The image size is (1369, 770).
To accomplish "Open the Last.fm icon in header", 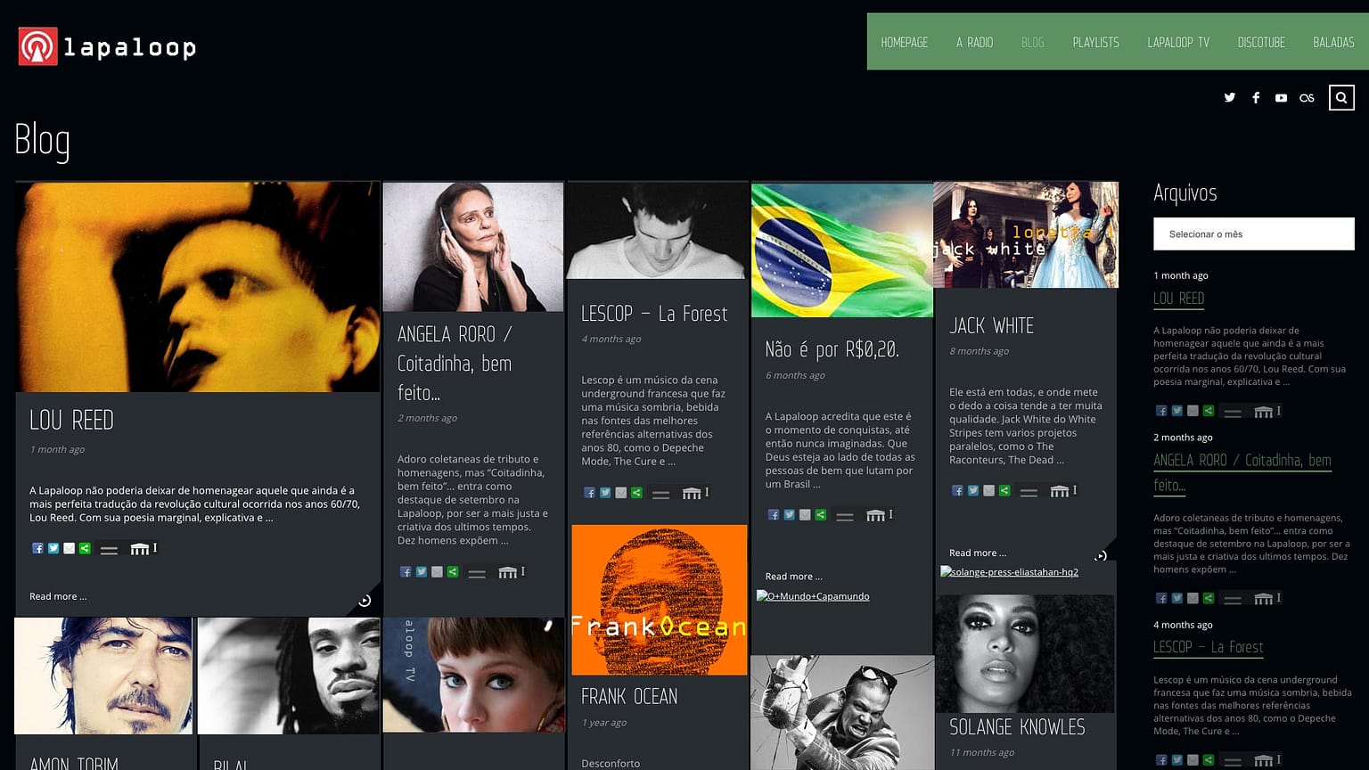I will point(1307,98).
